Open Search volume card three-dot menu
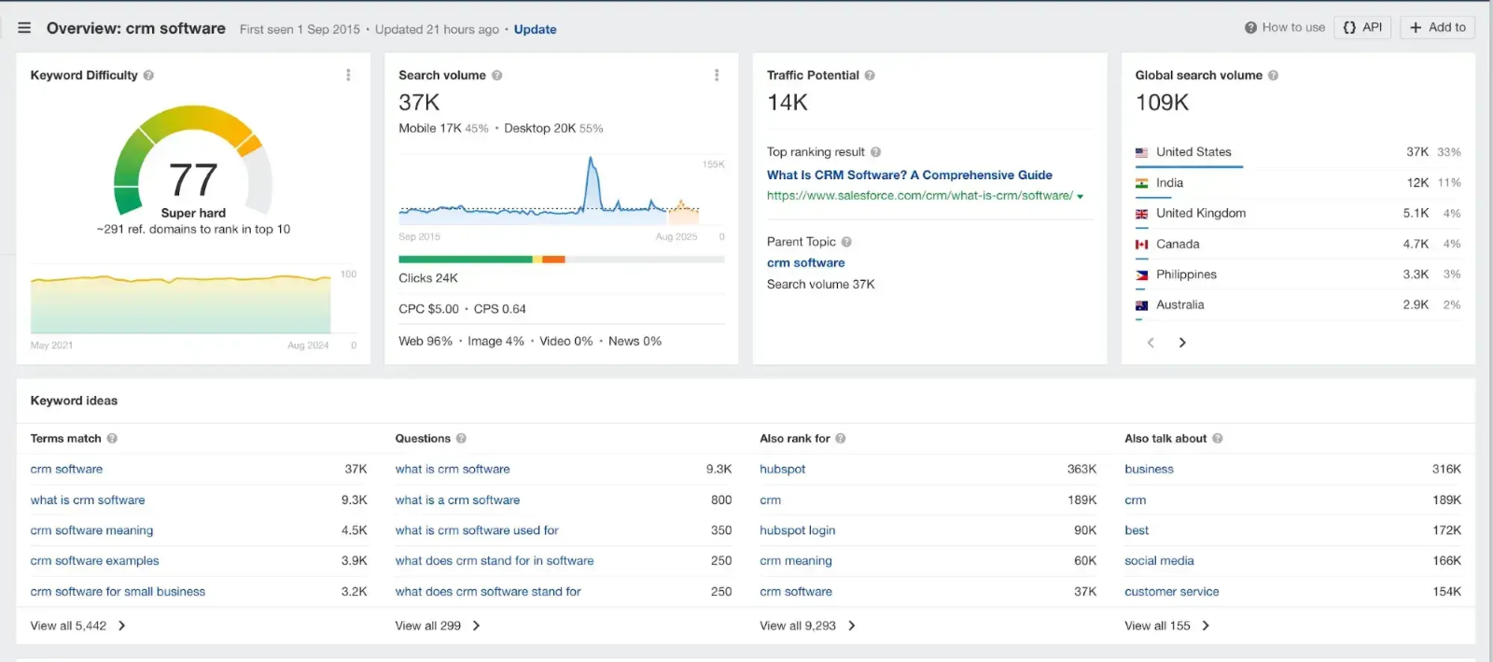 click(717, 75)
